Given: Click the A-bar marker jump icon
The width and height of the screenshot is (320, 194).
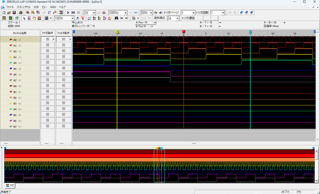Looking at the screenshot, I should tap(94, 18).
